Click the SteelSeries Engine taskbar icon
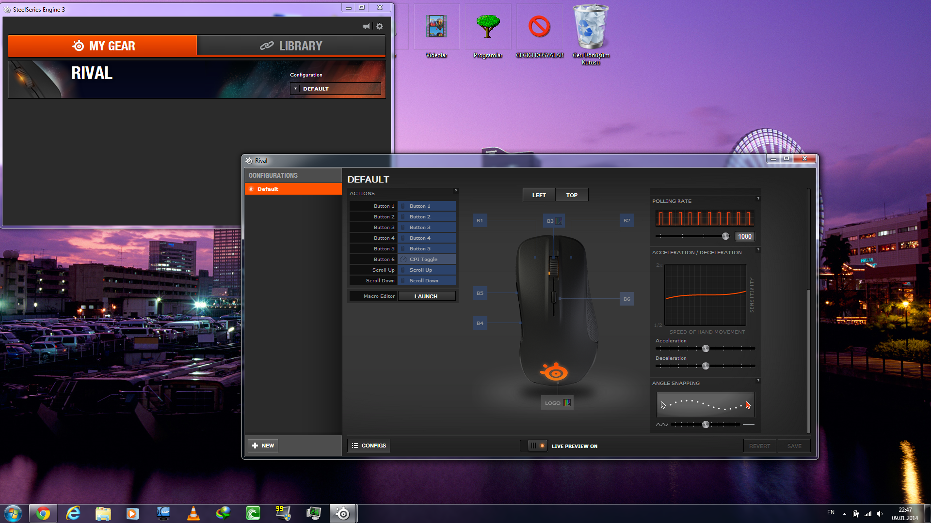 point(343,513)
